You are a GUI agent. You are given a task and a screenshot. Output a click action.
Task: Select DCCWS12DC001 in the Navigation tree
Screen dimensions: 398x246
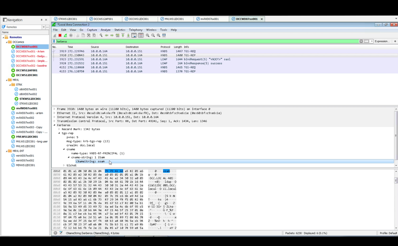coord(27,75)
